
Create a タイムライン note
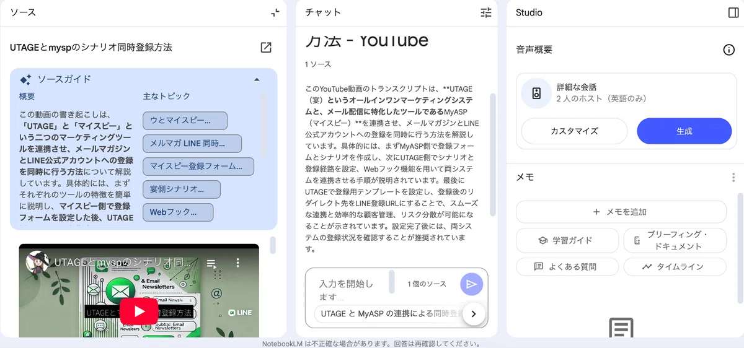[x=675, y=267]
